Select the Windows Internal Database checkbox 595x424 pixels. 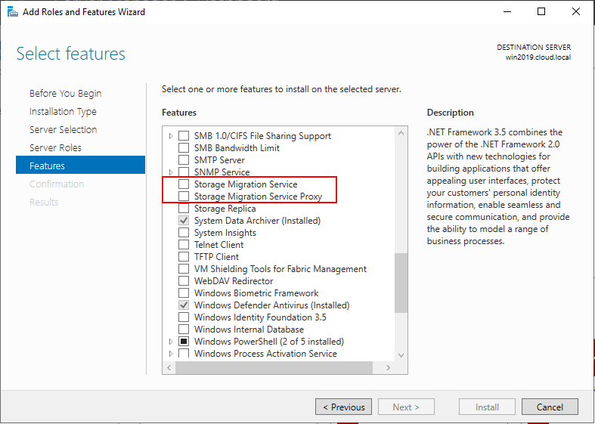pyautogui.click(x=184, y=330)
